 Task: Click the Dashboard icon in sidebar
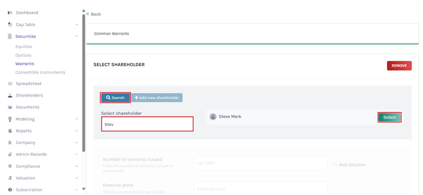(x=10, y=13)
